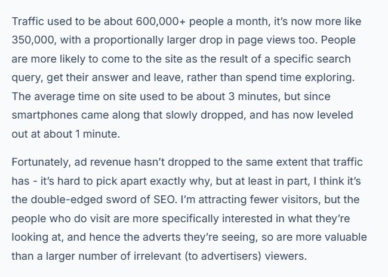The image size is (388, 277).
Task: Click the word "viewers." ending second paragraph
Action: click(x=286, y=256)
